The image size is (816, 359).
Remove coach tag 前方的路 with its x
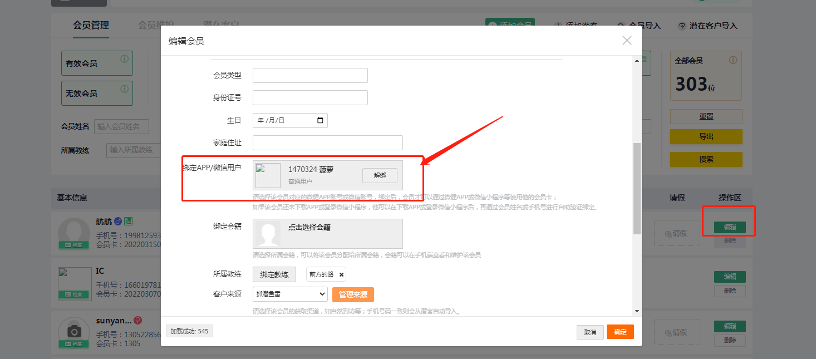coord(341,274)
